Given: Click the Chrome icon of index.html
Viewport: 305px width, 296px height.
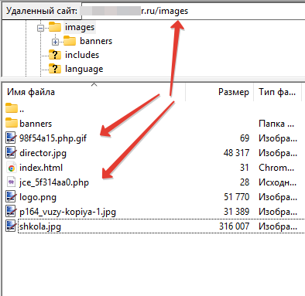Looking at the screenshot, I should coord(11,168).
